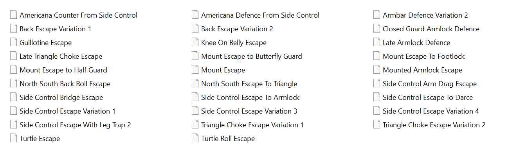
Task: Click the document icon next to Turtle Escape
Action: (13, 138)
